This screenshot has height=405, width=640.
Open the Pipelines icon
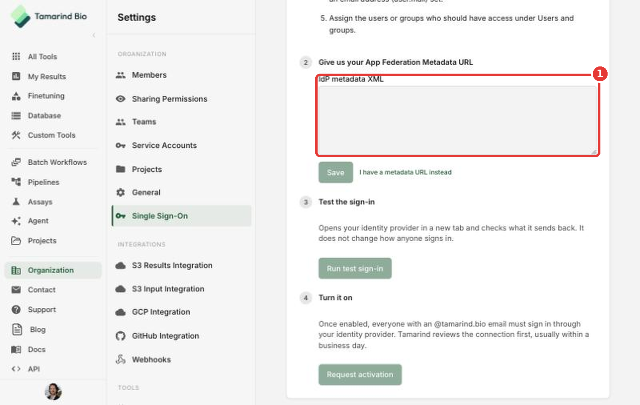click(x=16, y=182)
